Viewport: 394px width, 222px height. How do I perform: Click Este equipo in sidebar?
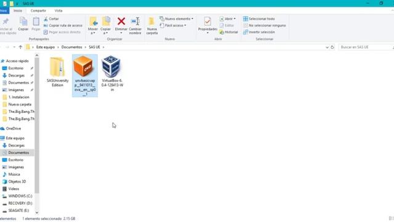pyautogui.click(x=15, y=138)
